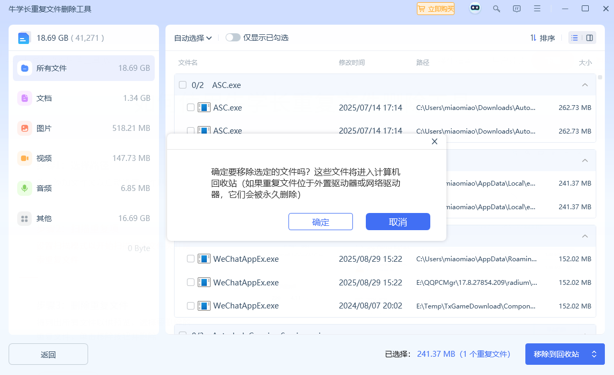This screenshot has width=614, height=375.
Task: Check the first ASC.exe file checkbox
Action: [190, 107]
